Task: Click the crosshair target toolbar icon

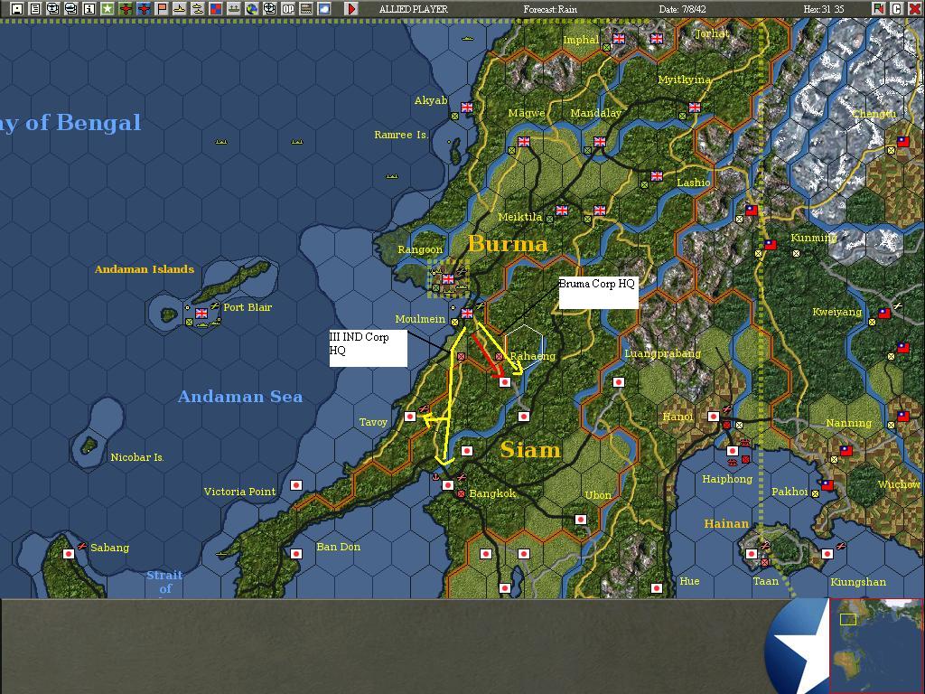Action: 269,8
